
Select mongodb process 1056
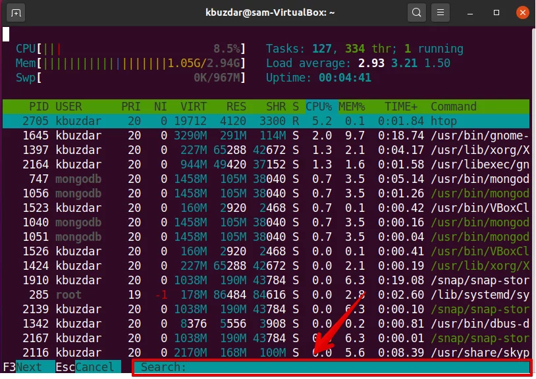point(266,193)
